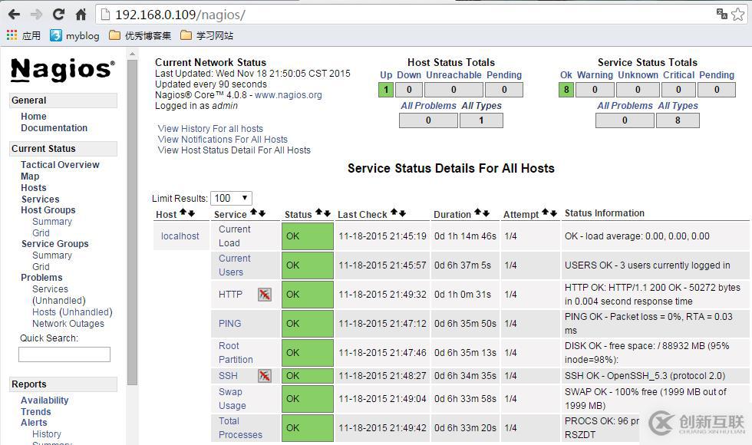
Task: Open Hosts (Unhandled) under Problems
Action: pyautogui.click(x=72, y=312)
